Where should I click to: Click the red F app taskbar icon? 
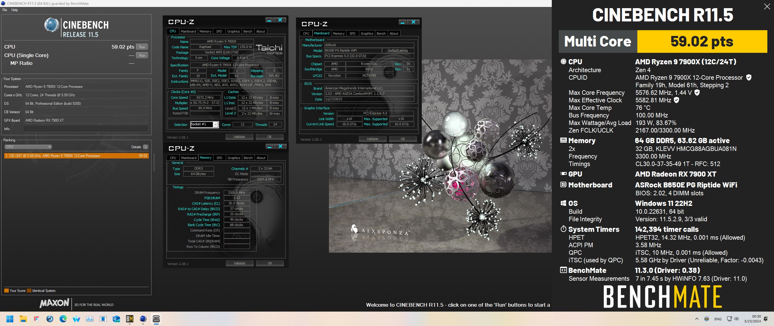tap(37, 319)
